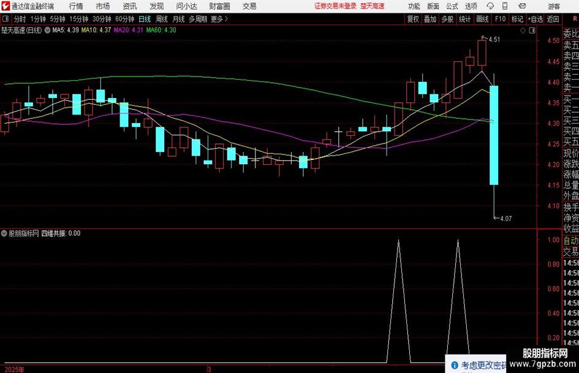The height and width of the screenshot is (373, 579).
Task: Click the 4.51 high price marker
Action: pyautogui.click(x=494, y=40)
